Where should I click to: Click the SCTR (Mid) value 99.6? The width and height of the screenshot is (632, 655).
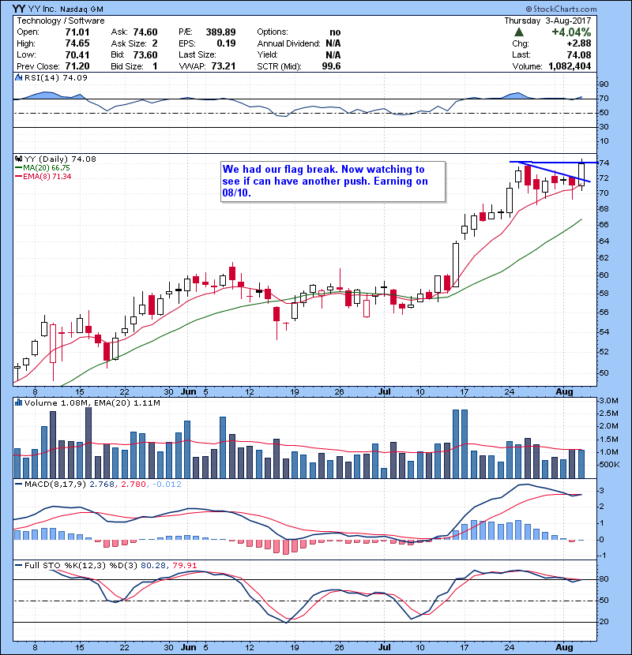332,66
